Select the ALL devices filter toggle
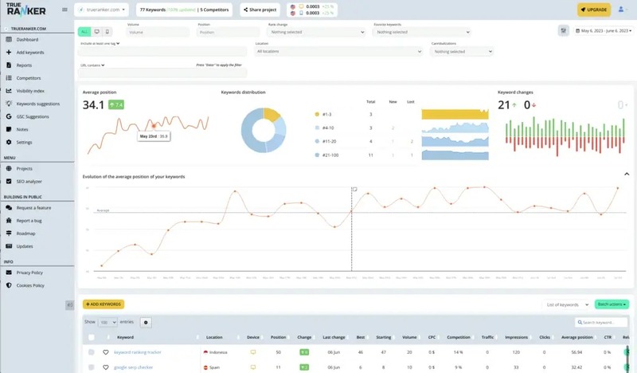This screenshot has height=373, width=637. coord(84,32)
